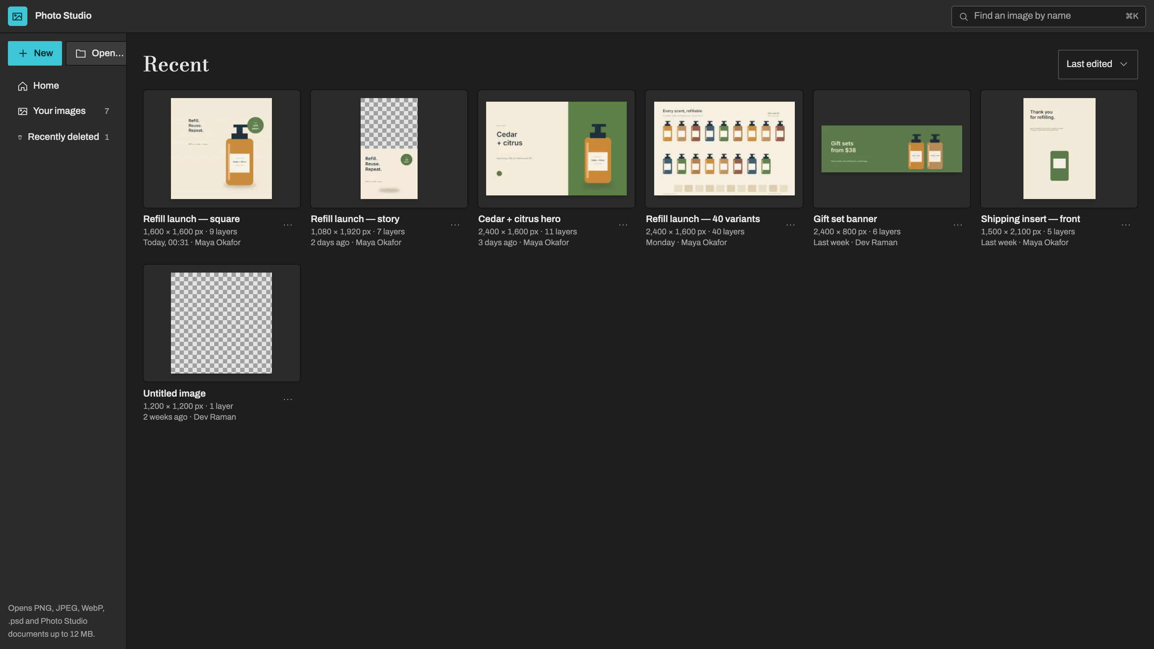Click the Photo Studio app logo icon
The height and width of the screenshot is (649, 1154).
17,16
